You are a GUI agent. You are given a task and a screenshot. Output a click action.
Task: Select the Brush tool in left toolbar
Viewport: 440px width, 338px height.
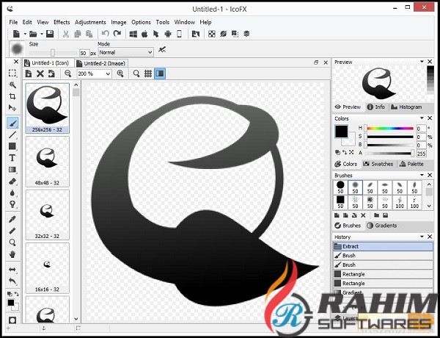pyautogui.click(x=12, y=123)
